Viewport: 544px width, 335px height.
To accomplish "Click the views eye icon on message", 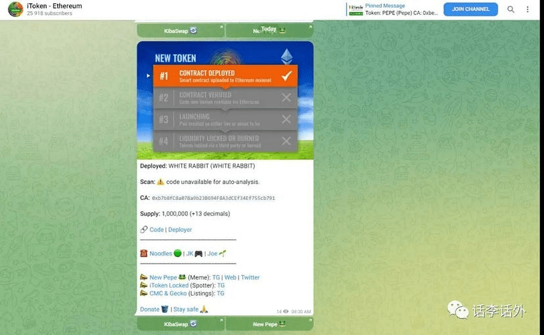I will pyautogui.click(x=286, y=311).
